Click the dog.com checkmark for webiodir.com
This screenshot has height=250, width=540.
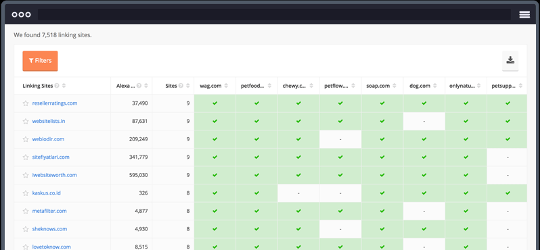click(x=424, y=139)
